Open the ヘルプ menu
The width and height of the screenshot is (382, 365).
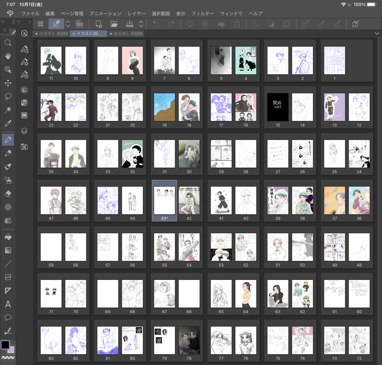click(x=255, y=14)
